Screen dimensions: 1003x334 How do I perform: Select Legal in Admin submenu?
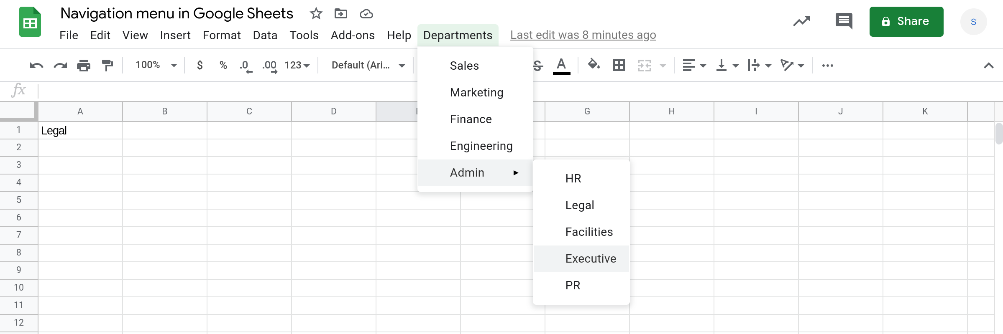click(581, 205)
